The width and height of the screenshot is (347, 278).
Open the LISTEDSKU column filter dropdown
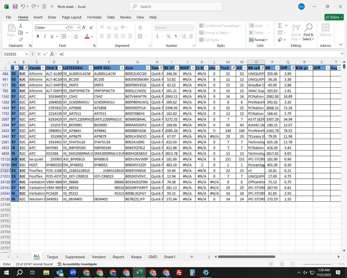pyautogui.click(x=91, y=68)
